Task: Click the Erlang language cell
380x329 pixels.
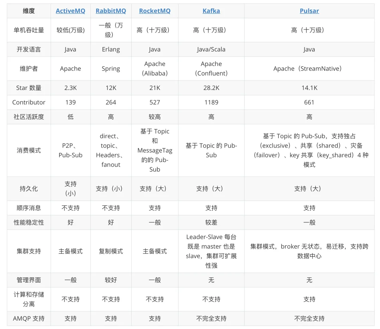Action: click(x=111, y=50)
